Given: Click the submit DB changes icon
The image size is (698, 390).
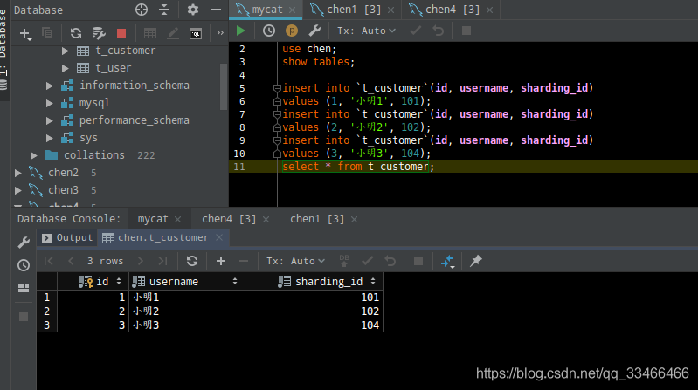Looking at the screenshot, I should coord(344,261).
